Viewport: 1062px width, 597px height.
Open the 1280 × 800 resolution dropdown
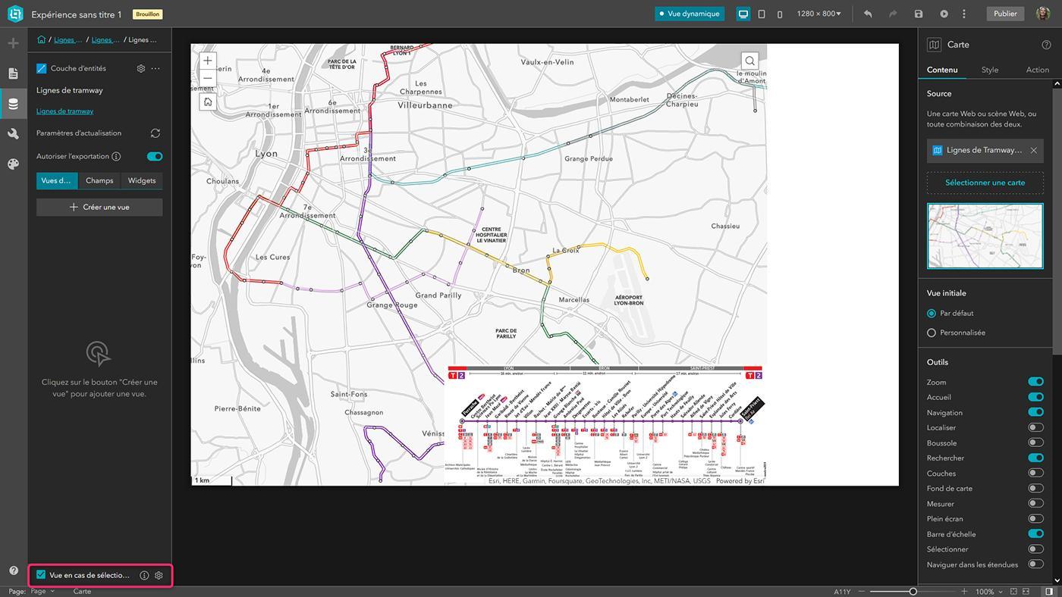818,14
